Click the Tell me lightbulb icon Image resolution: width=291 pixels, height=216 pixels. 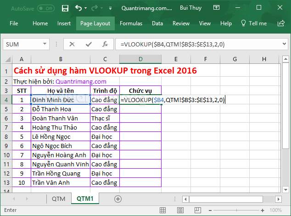tap(243, 23)
